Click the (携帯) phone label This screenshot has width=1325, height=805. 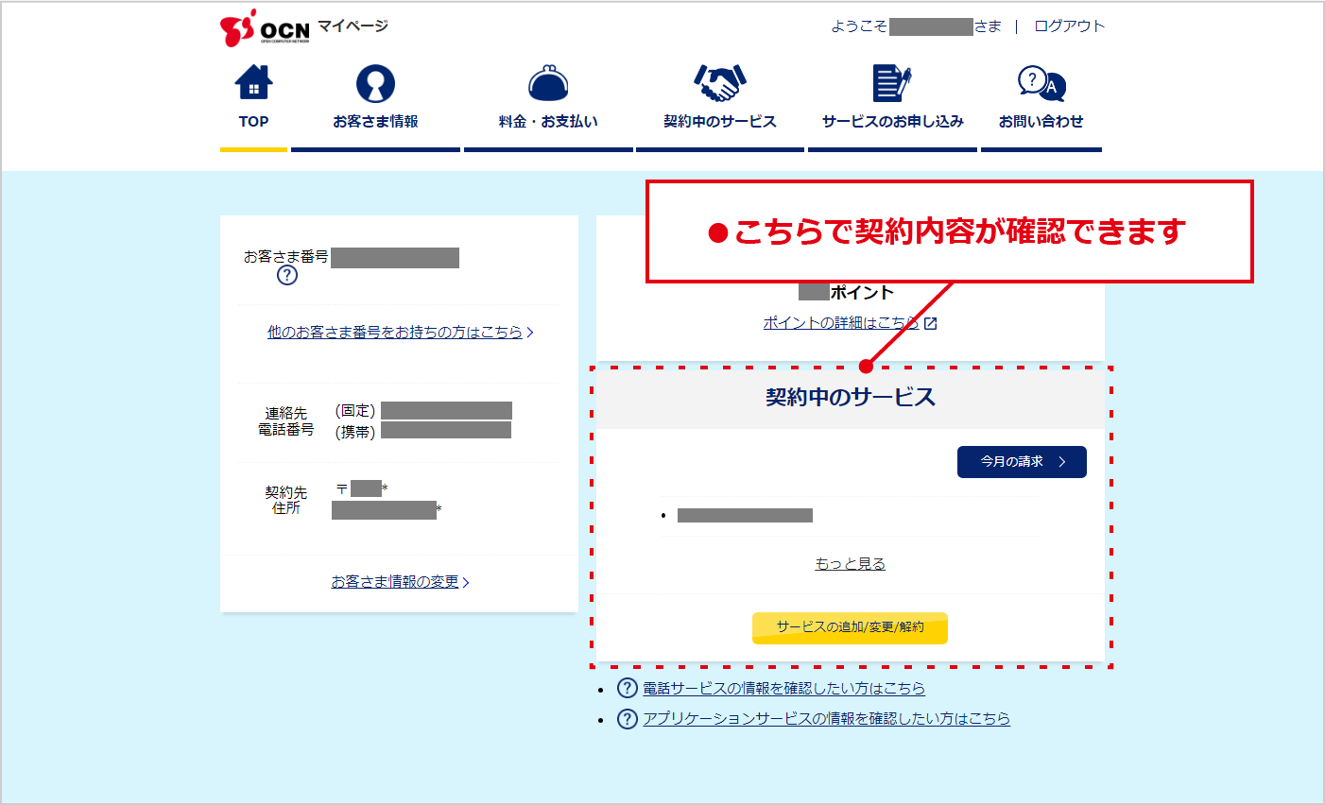tap(355, 431)
